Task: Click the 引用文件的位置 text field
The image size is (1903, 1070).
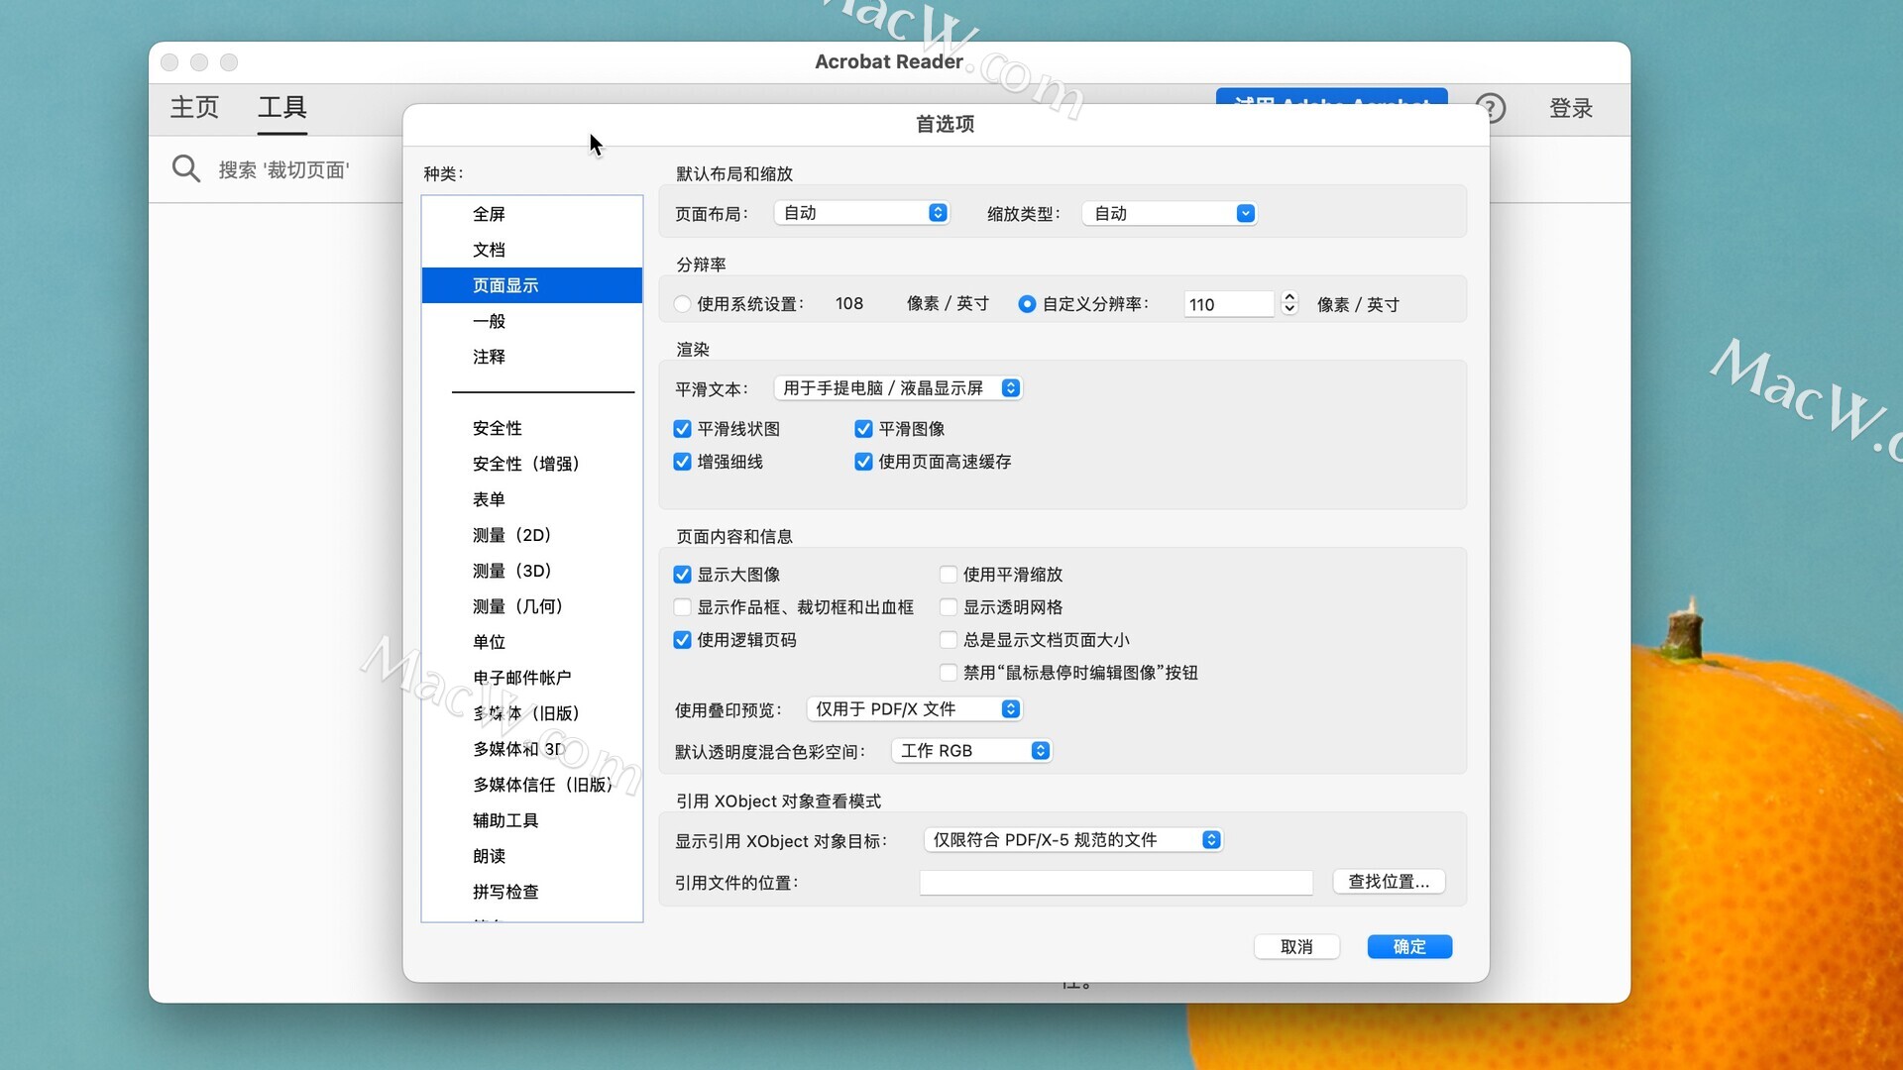Action: [x=1116, y=883]
